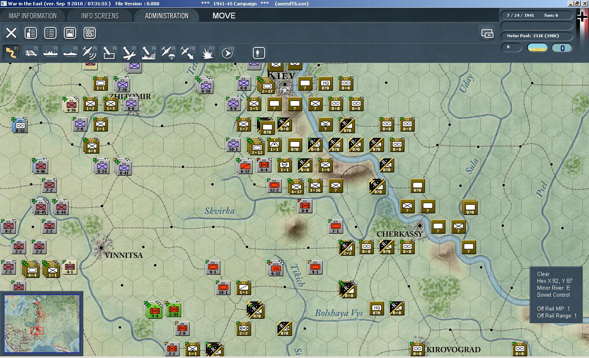Select the Air transport (F9) parachute icon
This screenshot has height=358, width=589.
(168, 53)
